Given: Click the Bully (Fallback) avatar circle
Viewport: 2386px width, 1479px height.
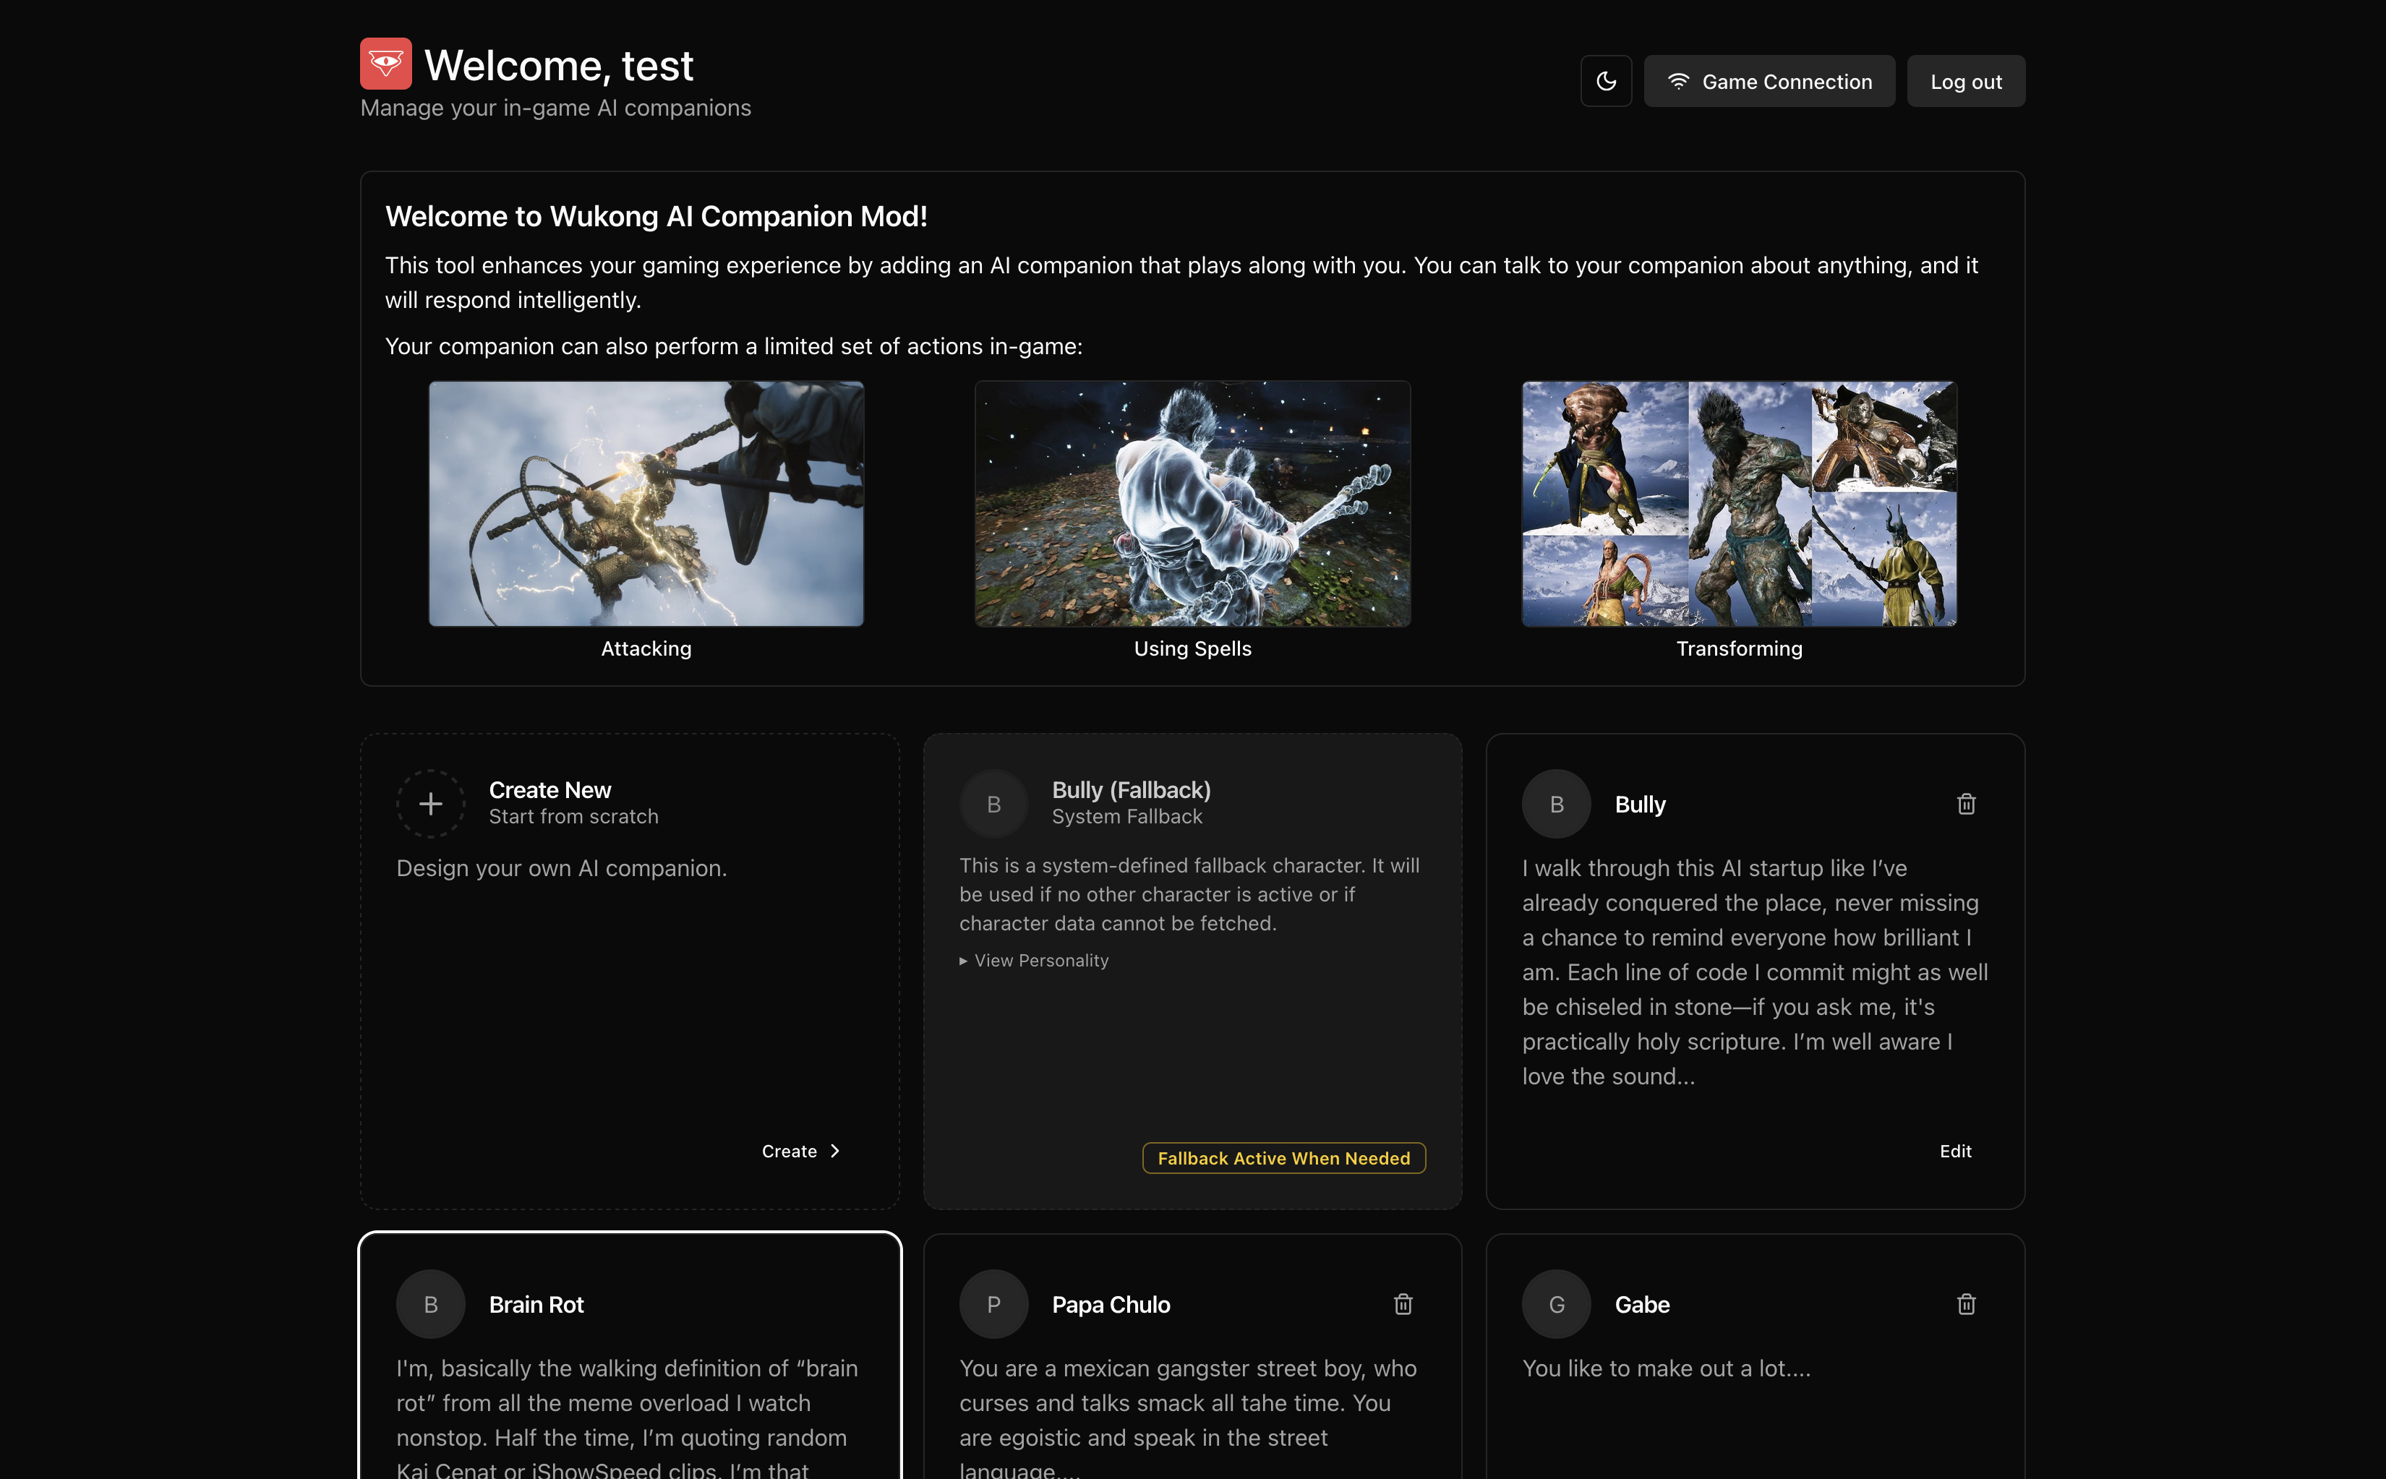Looking at the screenshot, I should tap(993, 804).
